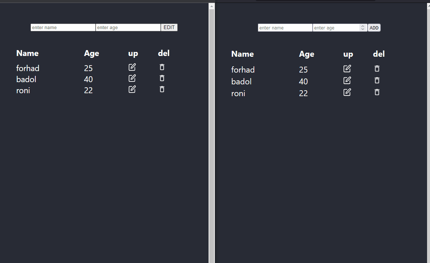Click the delete trash icon for badol in left table
430x263 pixels.
coord(162,78)
